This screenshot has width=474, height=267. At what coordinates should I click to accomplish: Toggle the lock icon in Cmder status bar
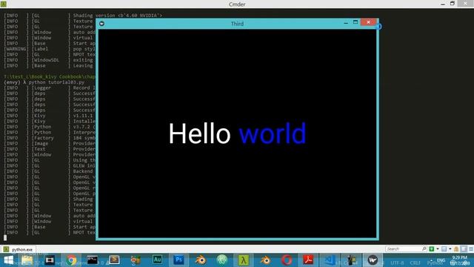(456, 249)
